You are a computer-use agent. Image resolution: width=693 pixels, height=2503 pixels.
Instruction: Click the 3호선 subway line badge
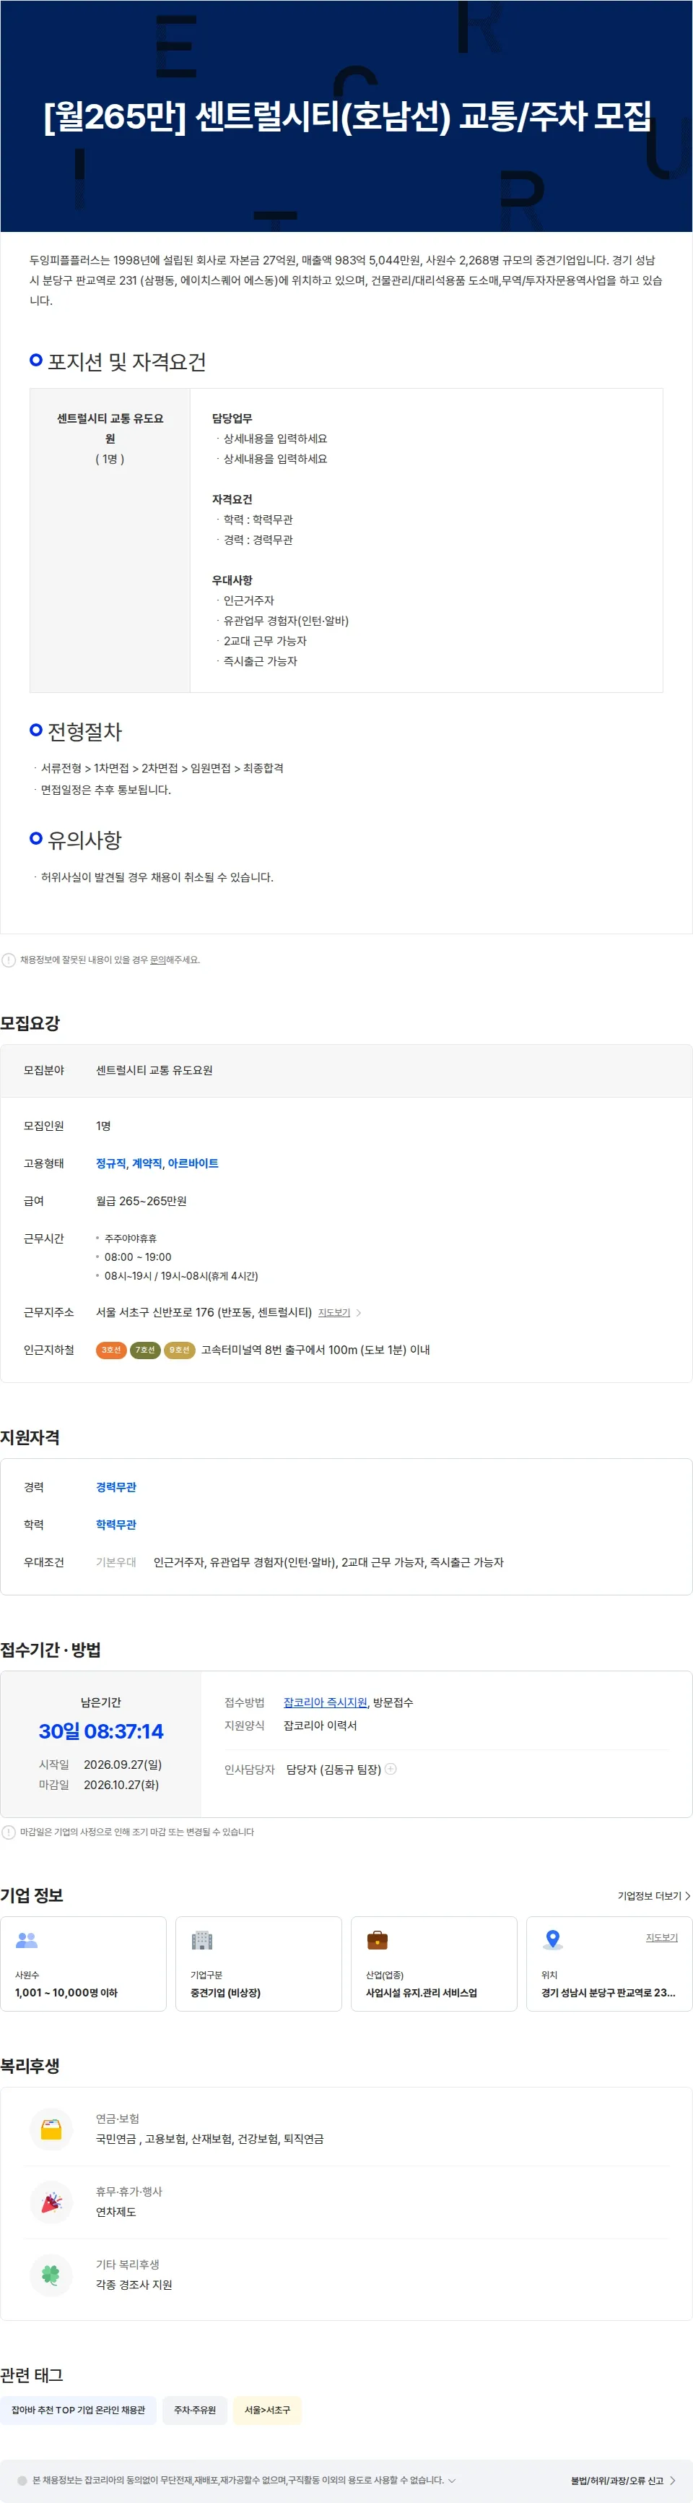(110, 1350)
